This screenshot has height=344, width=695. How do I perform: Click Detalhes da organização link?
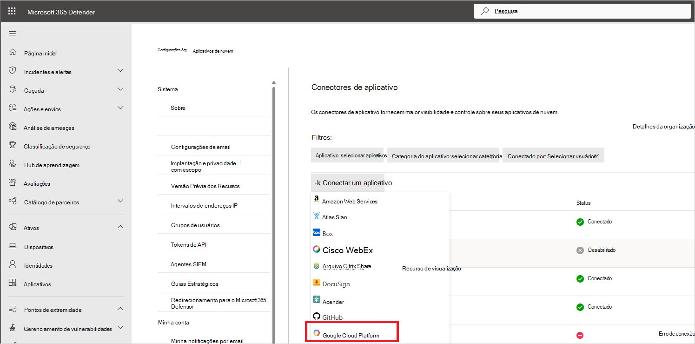pos(663,126)
